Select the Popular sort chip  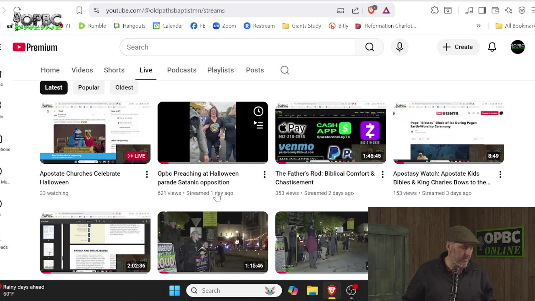89,87
